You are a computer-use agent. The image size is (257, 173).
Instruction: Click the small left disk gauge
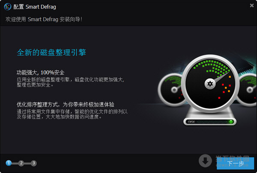[x=170, y=90]
